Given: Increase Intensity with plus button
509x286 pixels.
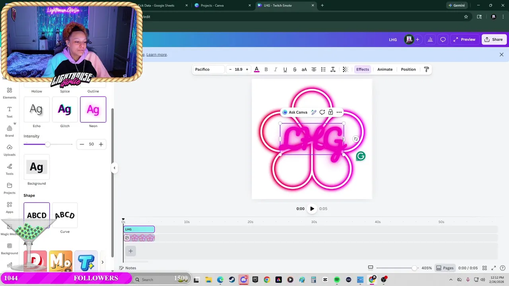Looking at the screenshot, I should (101, 144).
